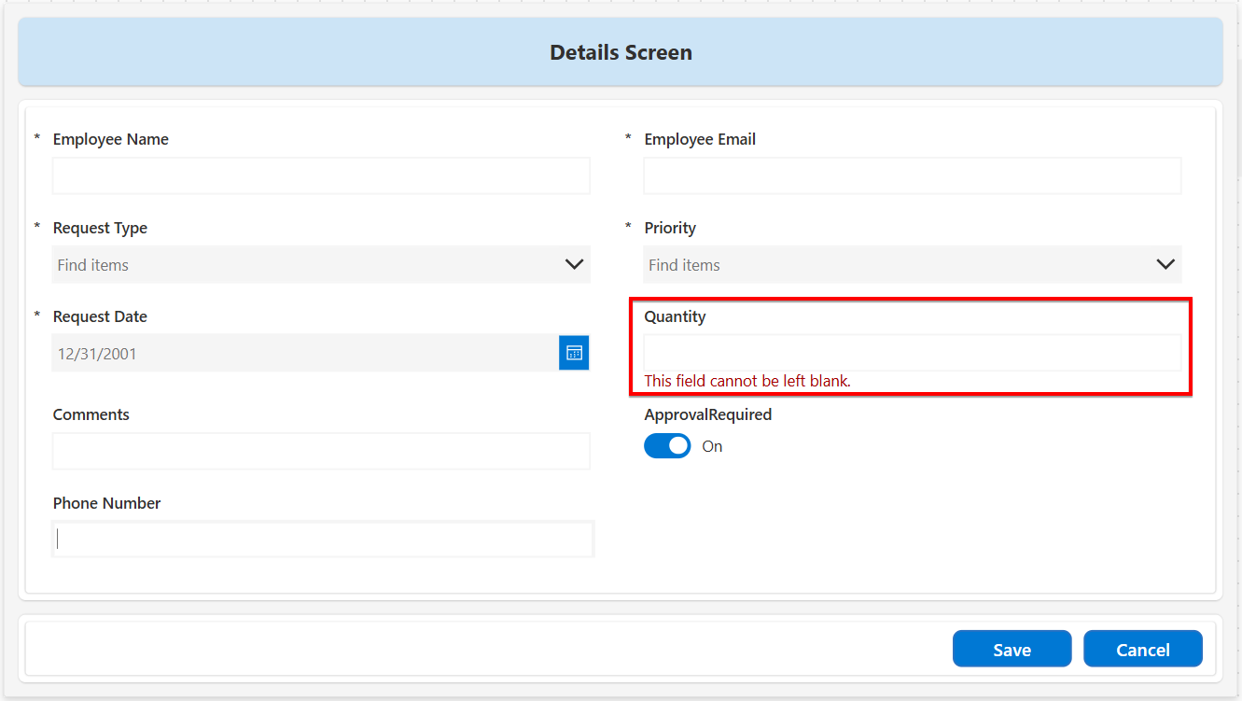
Task: Turn off the ApprovalRequired toggle
Action: tap(667, 446)
